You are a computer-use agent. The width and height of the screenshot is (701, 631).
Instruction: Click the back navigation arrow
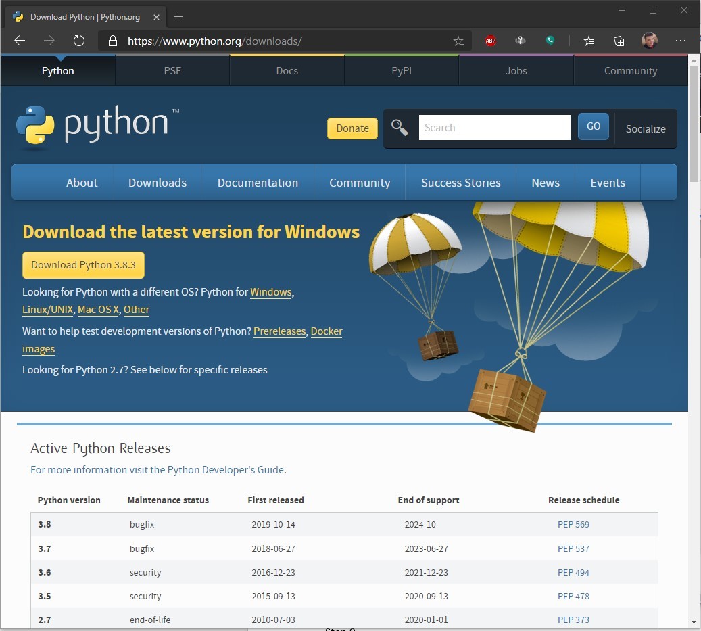coord(19,41)
